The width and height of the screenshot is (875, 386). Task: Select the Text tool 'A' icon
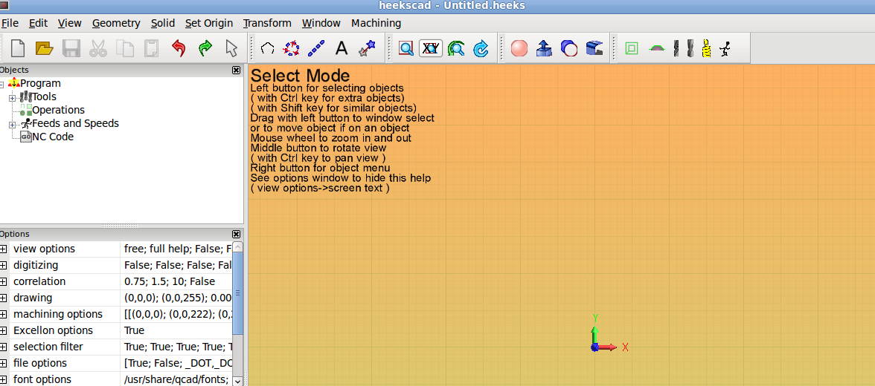[342, 49]
